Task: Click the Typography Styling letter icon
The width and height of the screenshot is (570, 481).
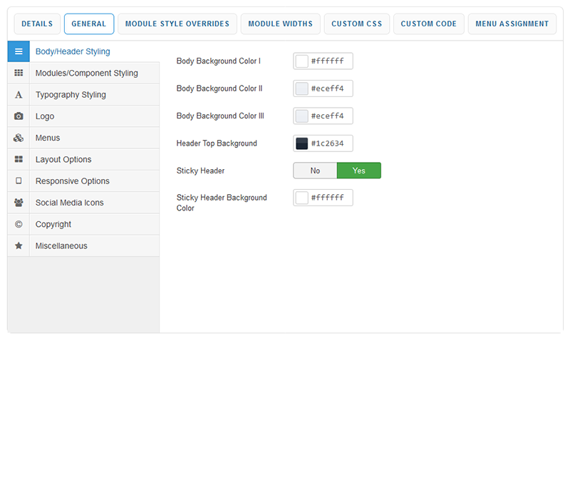Action: click(x=19, y=95)
